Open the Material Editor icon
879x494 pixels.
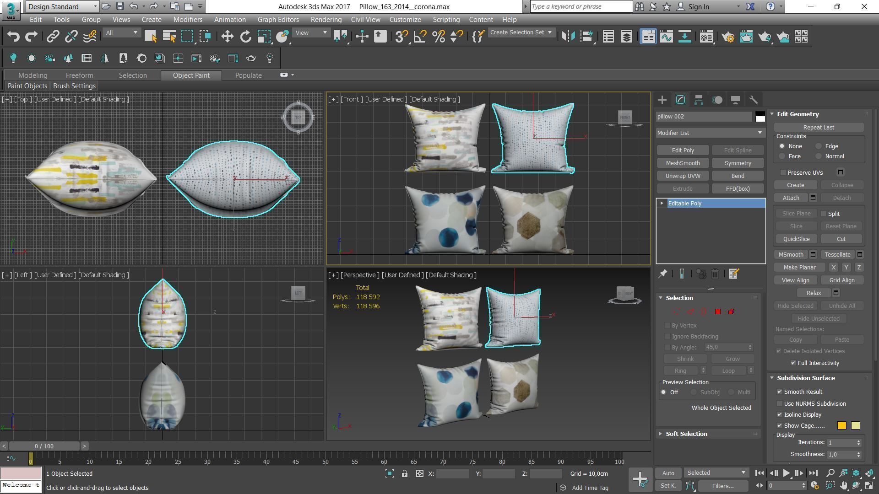(x=706, y=37)
